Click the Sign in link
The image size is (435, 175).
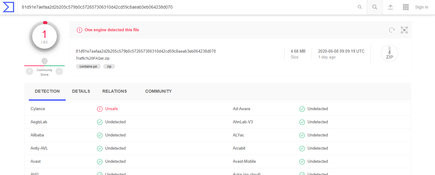pyautogui.click(x=421, y=7)
